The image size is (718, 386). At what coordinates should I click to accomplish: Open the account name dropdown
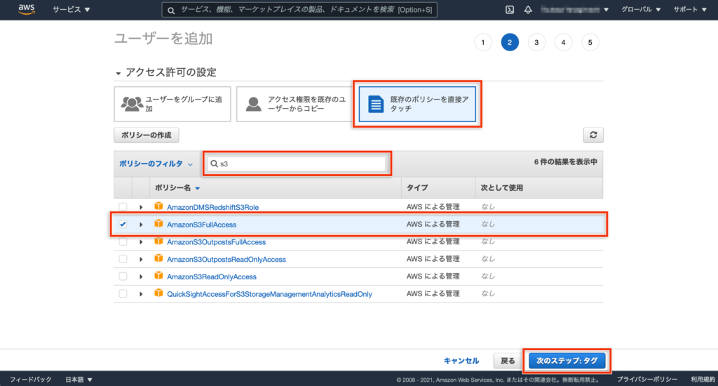pyautogui.click(x=575, y=10)
